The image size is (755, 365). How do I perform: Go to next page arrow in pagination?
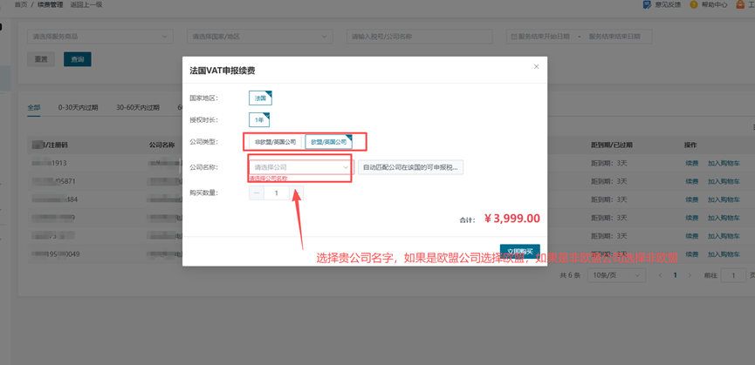(690, 275)
